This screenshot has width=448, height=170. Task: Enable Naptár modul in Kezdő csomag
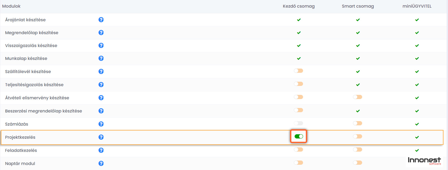[x=299, y=163]
